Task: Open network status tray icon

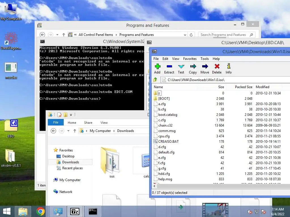Action: coord(257,212)
